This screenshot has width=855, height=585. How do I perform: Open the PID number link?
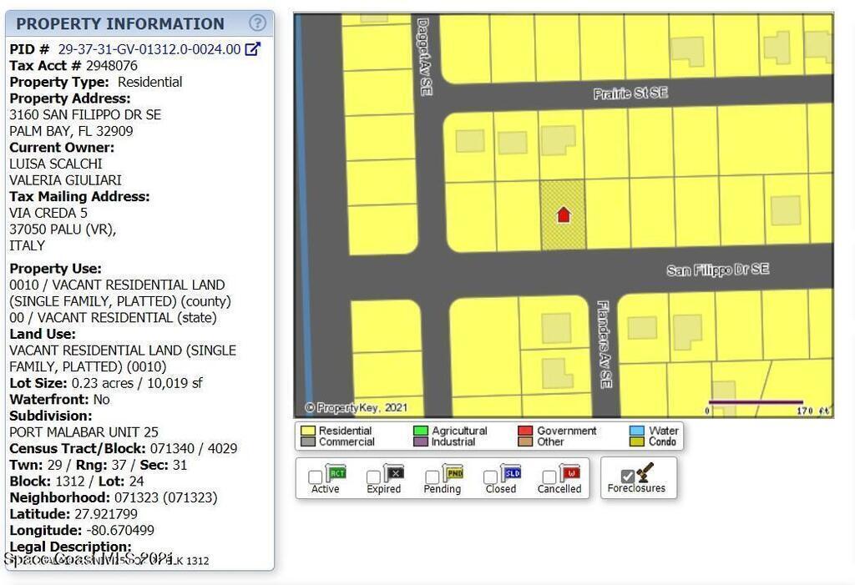point(149,49)
